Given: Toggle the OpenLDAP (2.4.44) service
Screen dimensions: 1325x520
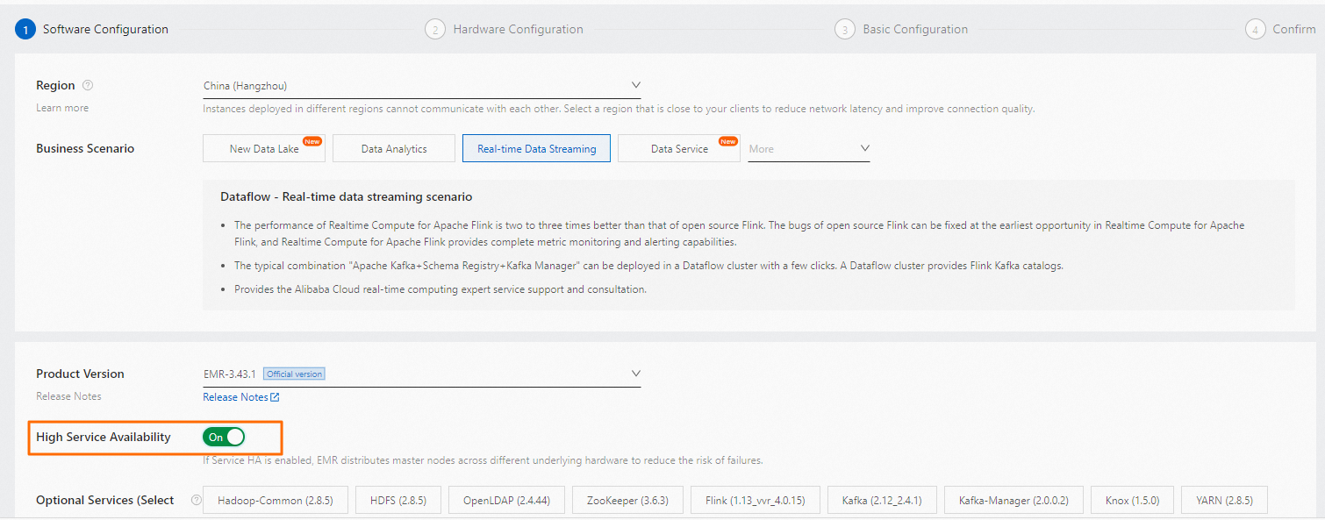Looking at the screenshot, I should (x=506, y=500).
